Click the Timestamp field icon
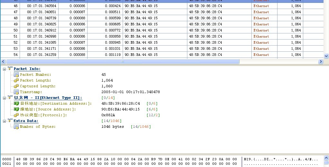This screenshot has width=329, height=167. 16,92
